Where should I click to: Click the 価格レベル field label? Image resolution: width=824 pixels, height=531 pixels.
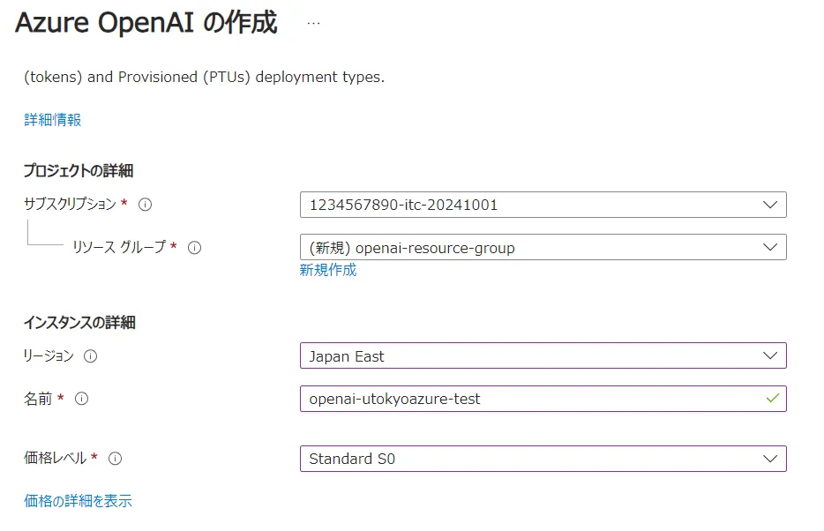(x=55, y=459)
